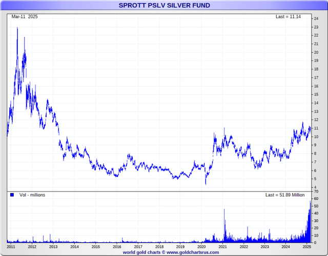Click the 2025 tallest volume spike
The width and height of the screenshot is (328, 256).
[x=310, y=222]
